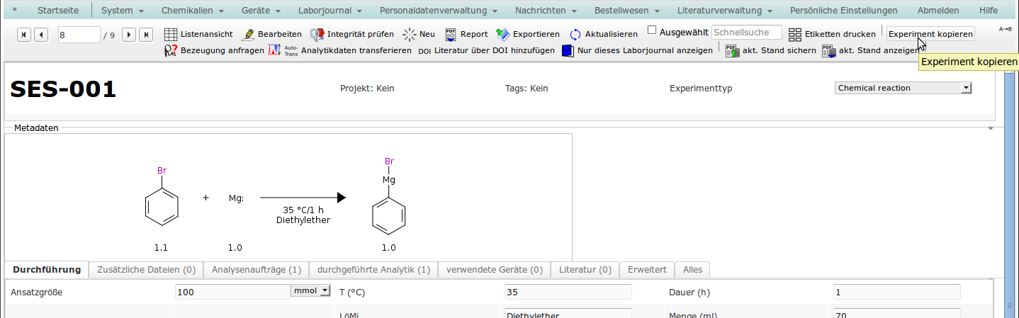The image size is (1019, 318).
Task: Collapse the Metadaten section arrow
Action: coord(991,128)
